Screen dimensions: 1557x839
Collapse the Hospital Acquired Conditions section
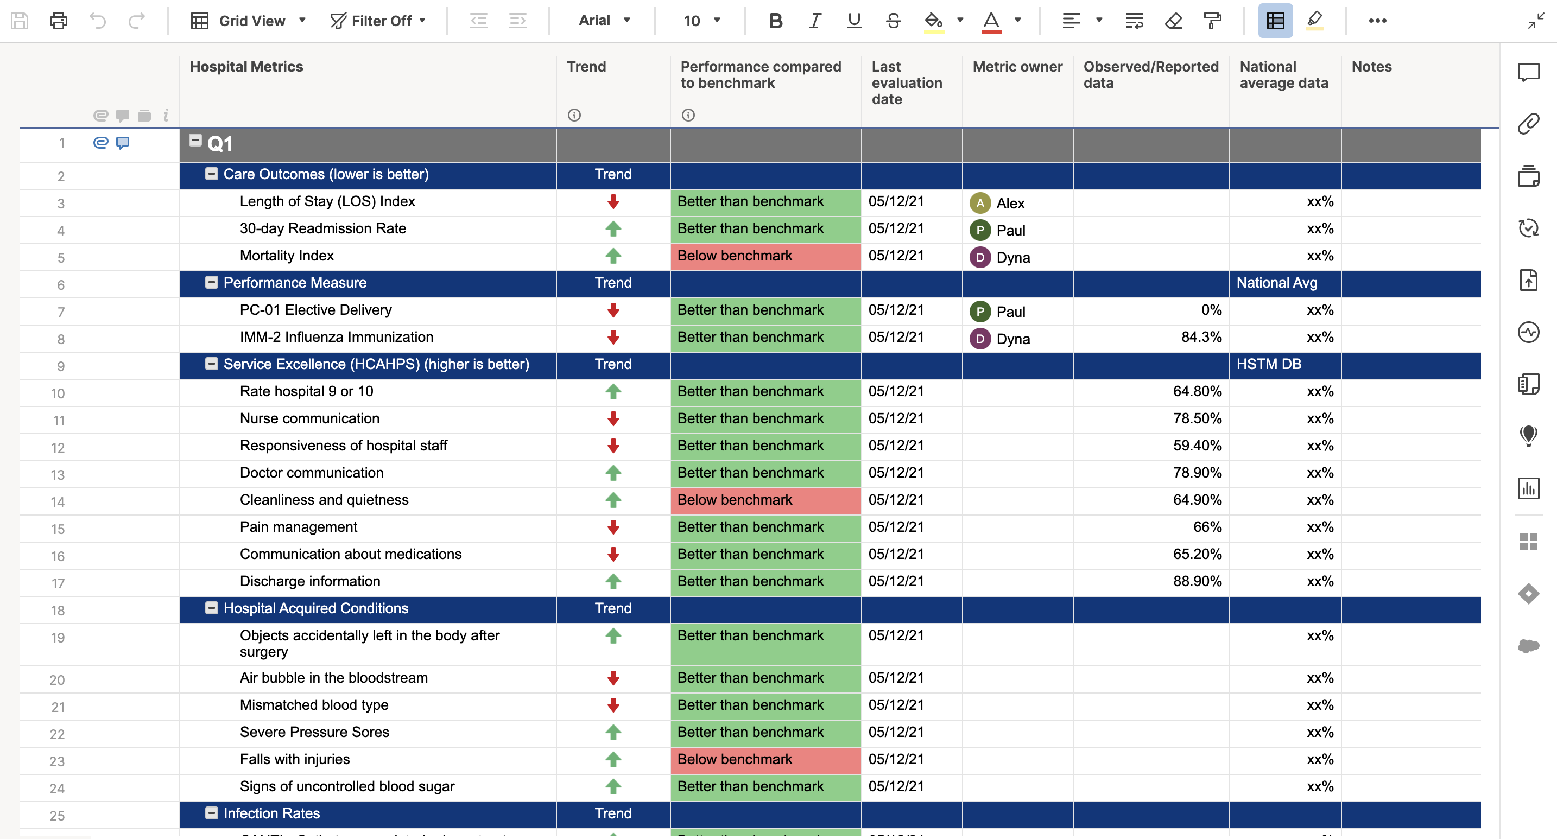click(x=212, y=608)
